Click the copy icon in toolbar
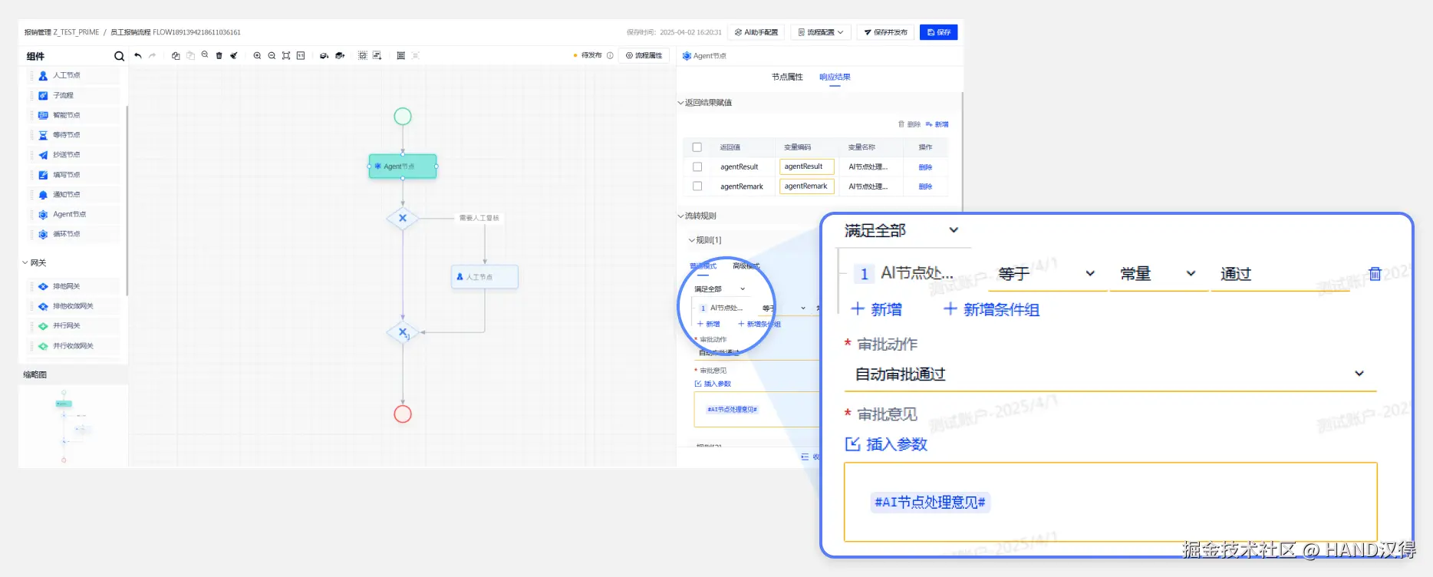This screenshot has height=577, width=1433. click(x=176, y=55)
